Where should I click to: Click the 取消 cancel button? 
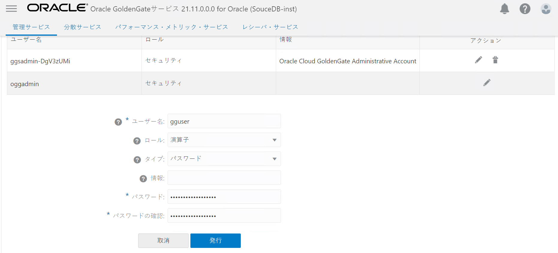[163, 241]
